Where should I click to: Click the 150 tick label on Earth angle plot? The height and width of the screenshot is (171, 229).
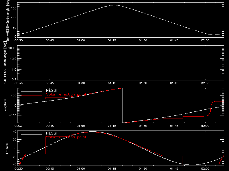point(13,8)
